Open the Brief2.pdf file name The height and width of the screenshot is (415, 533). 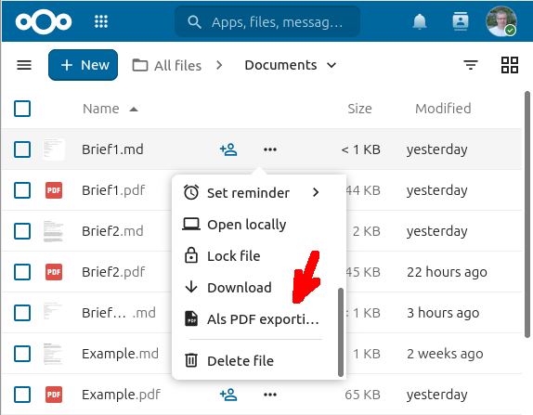point(113,272)
